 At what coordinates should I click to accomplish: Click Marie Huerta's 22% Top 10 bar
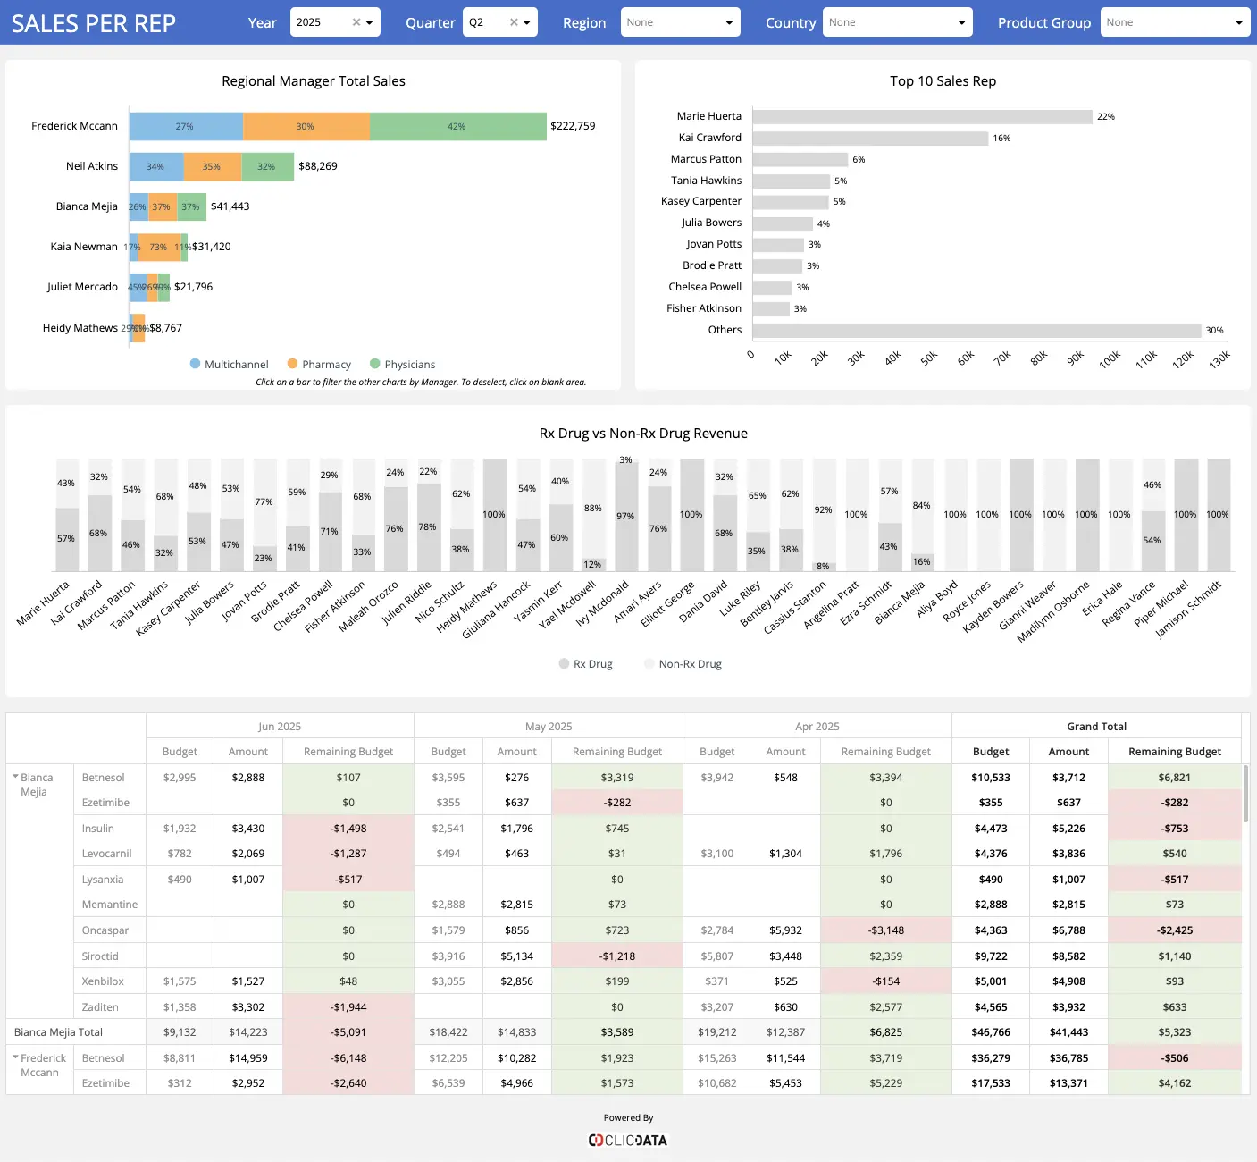922,116
